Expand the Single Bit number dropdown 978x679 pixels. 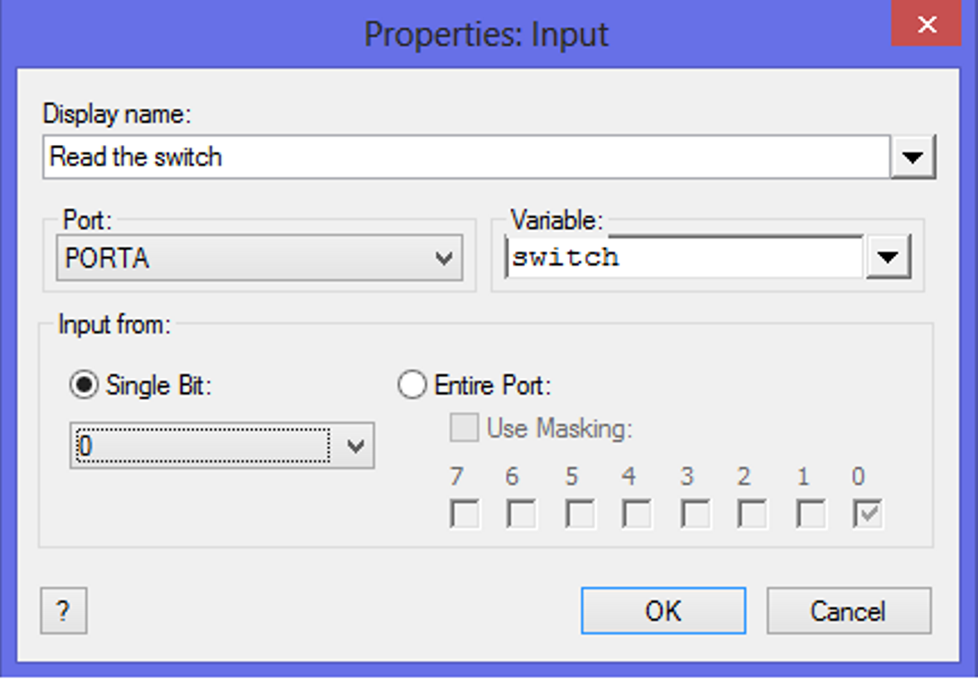355,446
